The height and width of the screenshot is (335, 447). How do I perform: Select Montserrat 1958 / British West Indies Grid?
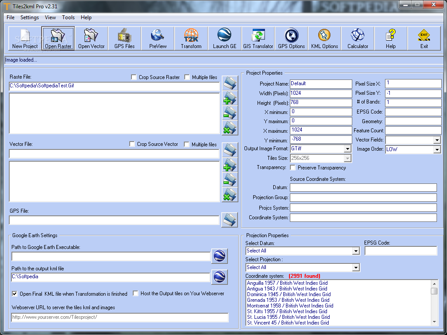290,306
